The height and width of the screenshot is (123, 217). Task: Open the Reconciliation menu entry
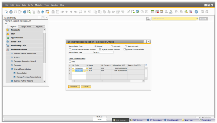pos(22,73)
